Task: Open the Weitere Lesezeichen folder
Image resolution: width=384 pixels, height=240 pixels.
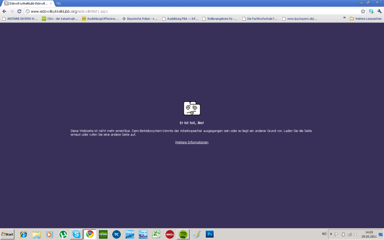Action: tap(365, 19)
